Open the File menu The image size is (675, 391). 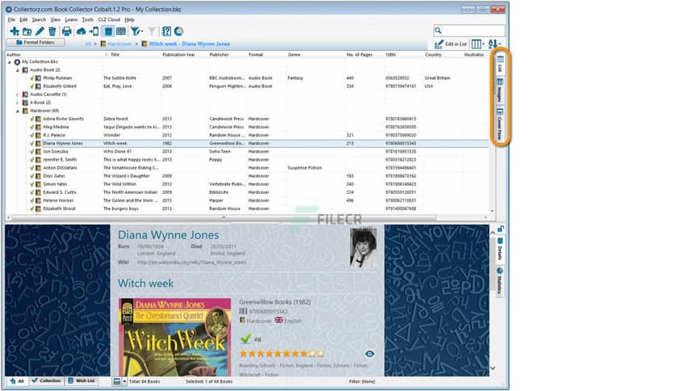[11, 19]
